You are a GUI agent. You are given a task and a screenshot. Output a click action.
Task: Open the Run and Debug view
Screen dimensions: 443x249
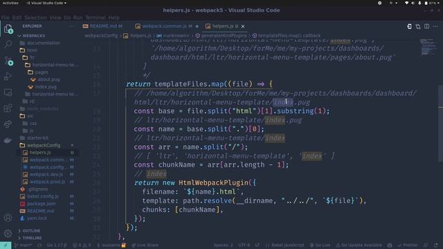pyautogui.click(x=8, y=76)
